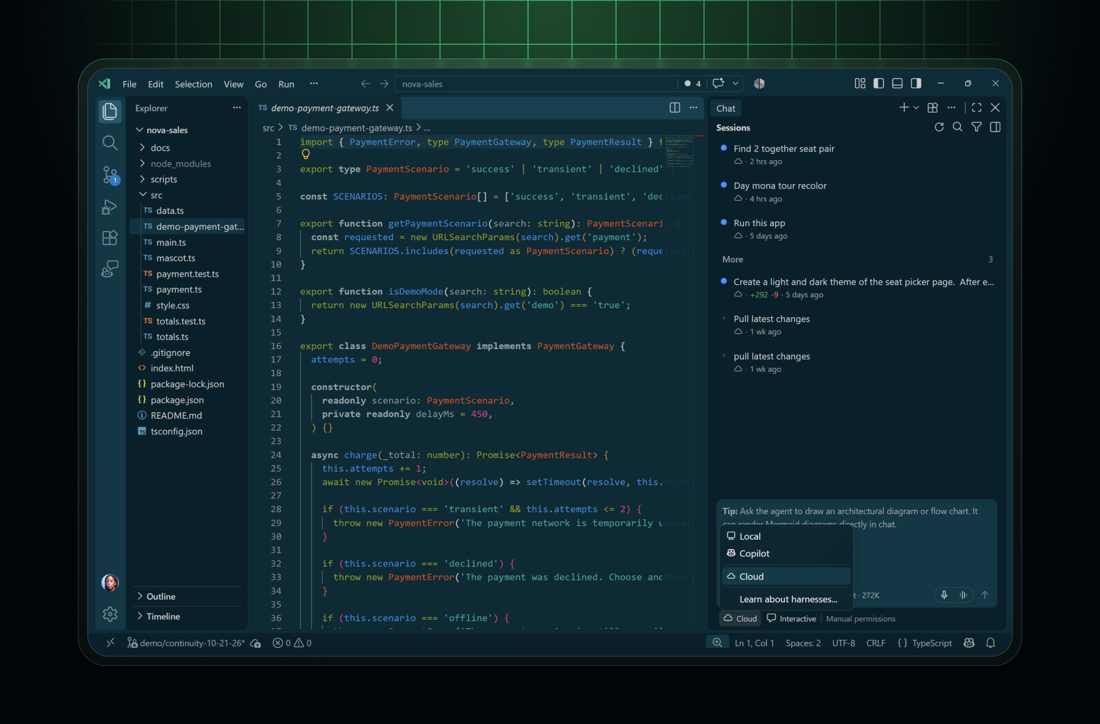This screenshot has width=1100, height=724.
Task: Open the Explorer view in activity bar
Action: pyautogui.click(x=110, y=111)
